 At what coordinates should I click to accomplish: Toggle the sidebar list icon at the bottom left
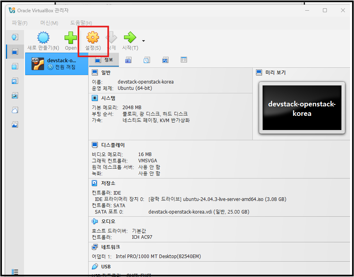click(15, 272)
